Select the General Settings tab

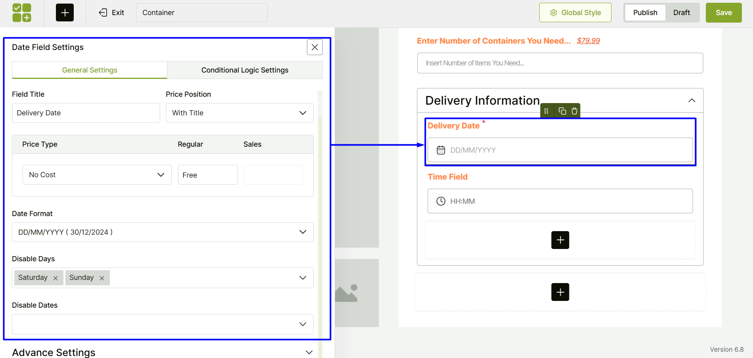(x=90, y=70)
